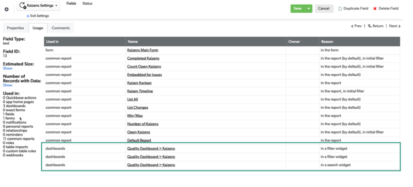Screen dimensions: 413x187
Task: Click the Duplicate Field label
Action: tap(356, 8)
